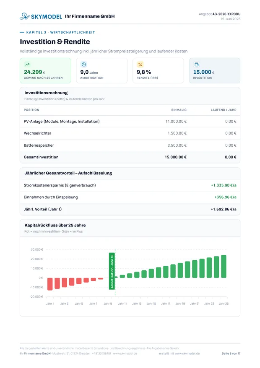Click the wallet icon above Investition
Image resolution: width=260 pixels, height=368 pixels.
196,64
